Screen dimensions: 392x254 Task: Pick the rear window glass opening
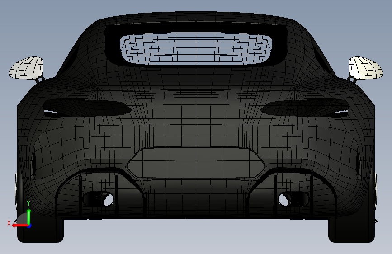196,48
